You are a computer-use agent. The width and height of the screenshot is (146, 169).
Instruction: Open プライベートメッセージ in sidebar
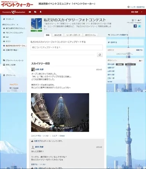pos(14,60)
